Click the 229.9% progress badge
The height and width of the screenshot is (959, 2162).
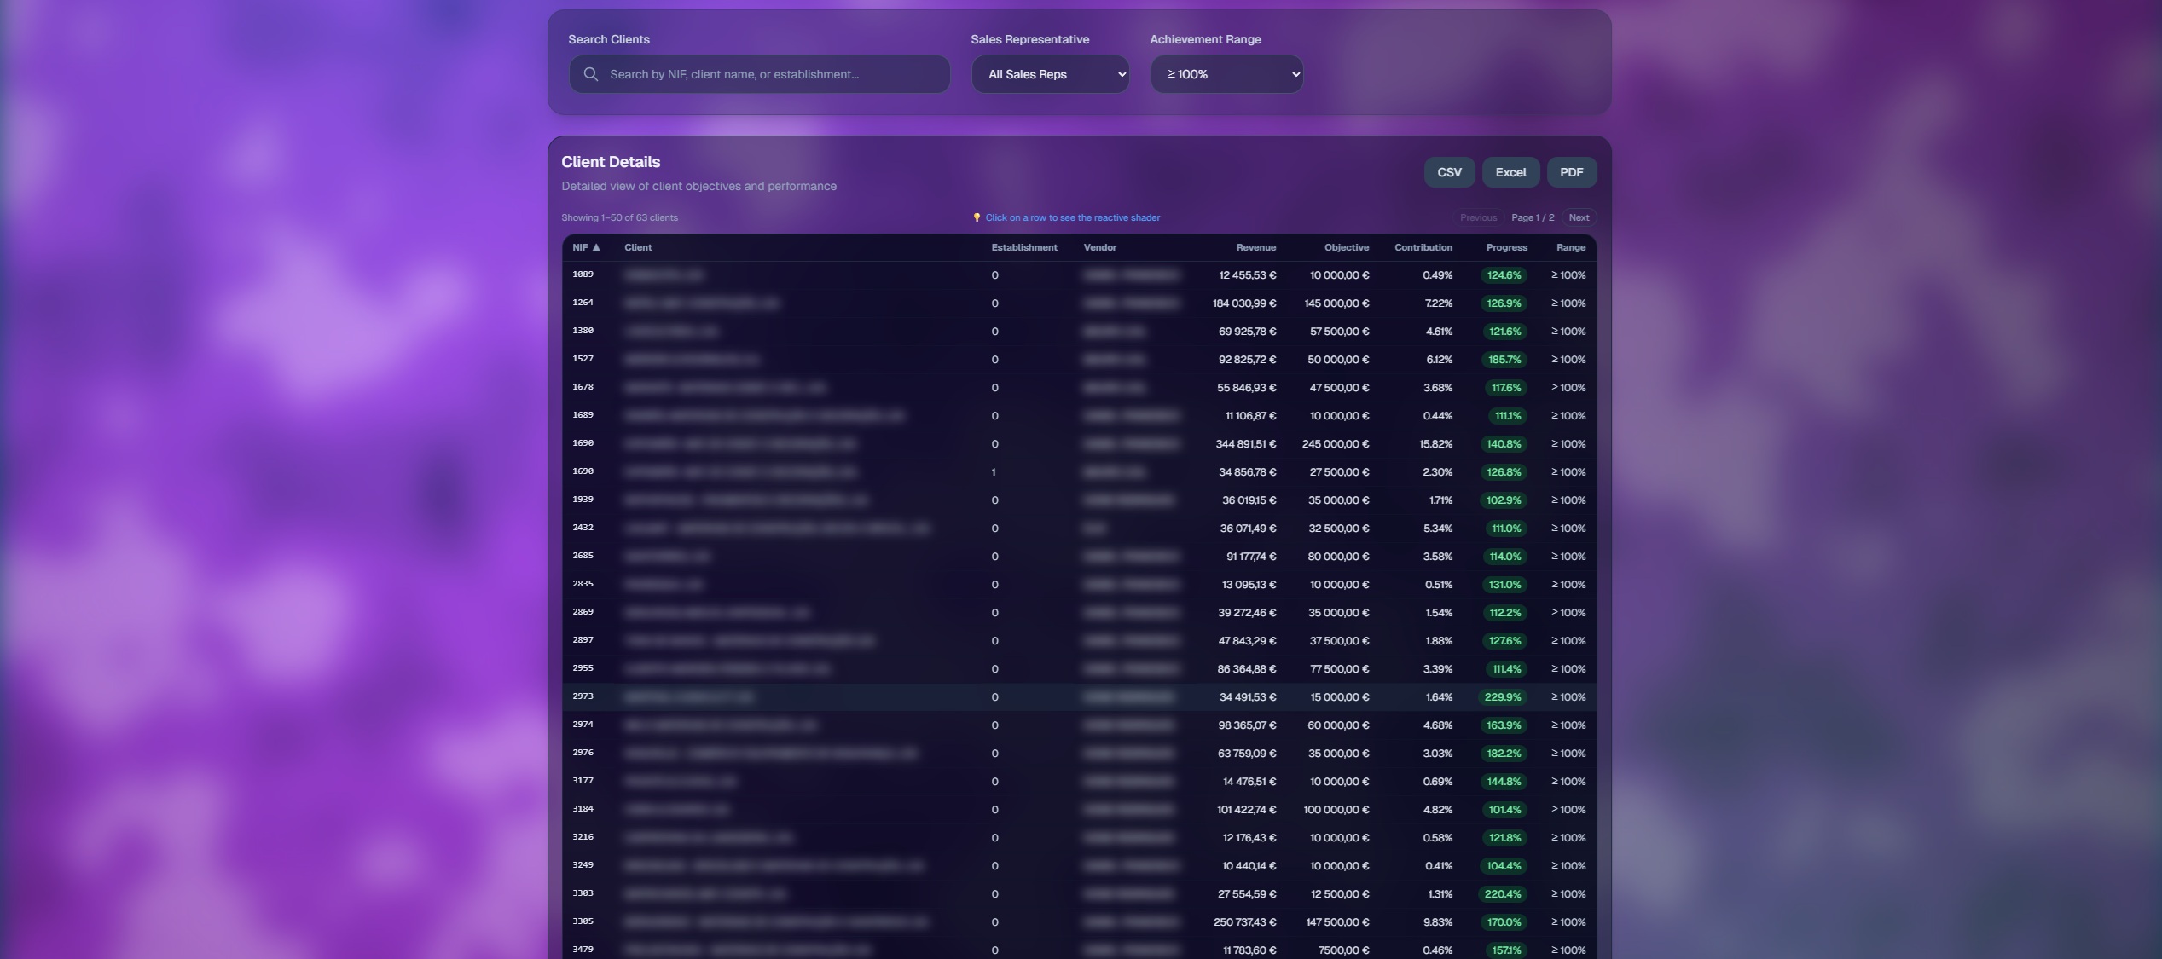tap(1502, 697)
